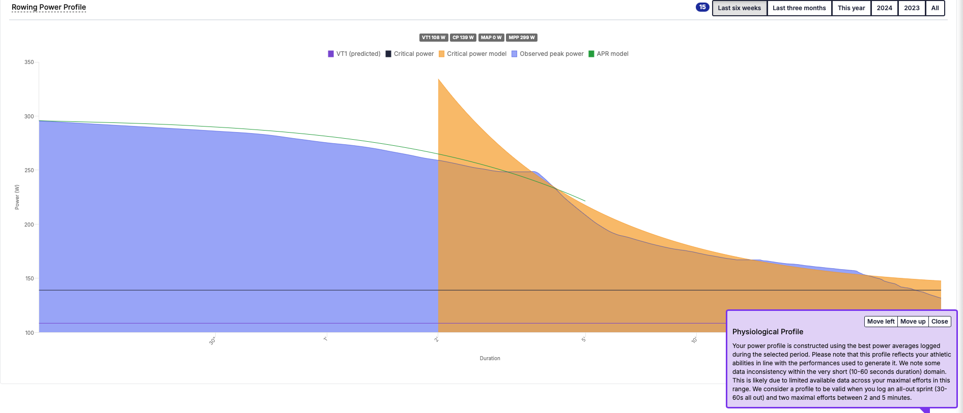
Task: Toggle the Critical power legend entry
Action: 410,54
